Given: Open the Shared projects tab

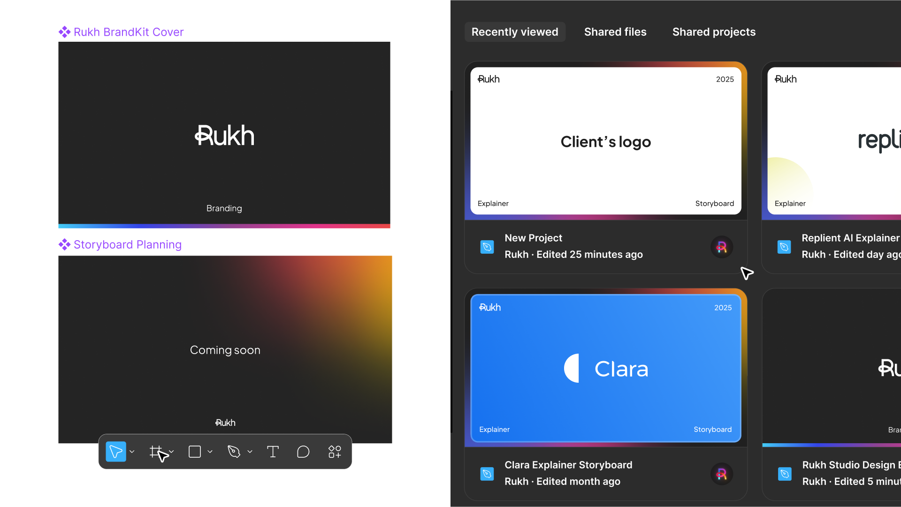Looking at the screenshot, I should [x=713, y=32].
